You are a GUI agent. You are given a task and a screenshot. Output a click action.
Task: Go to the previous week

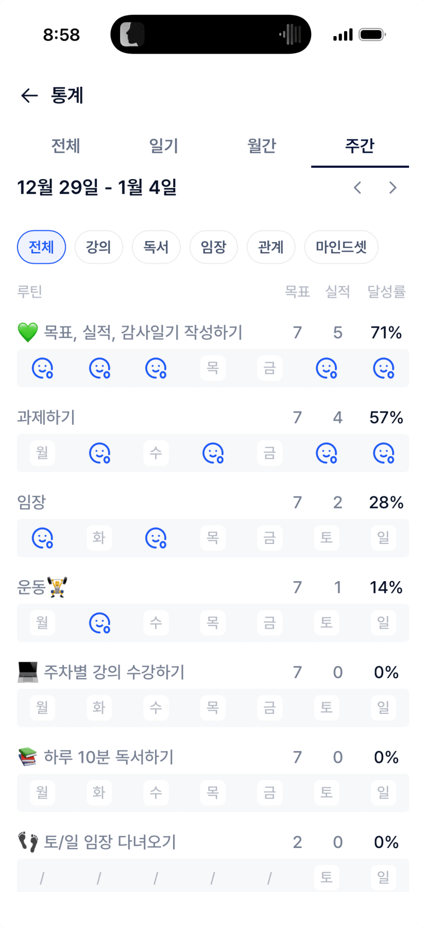click(357, 188)
